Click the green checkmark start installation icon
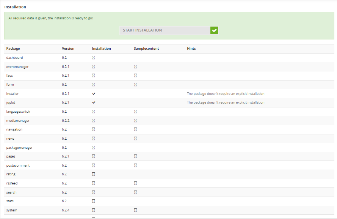This screenshot has height=219, width=337. coord(214,30)
